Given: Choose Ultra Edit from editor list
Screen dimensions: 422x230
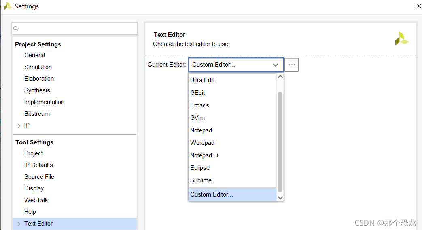Looking at the screenshot, I should point(233,80).
